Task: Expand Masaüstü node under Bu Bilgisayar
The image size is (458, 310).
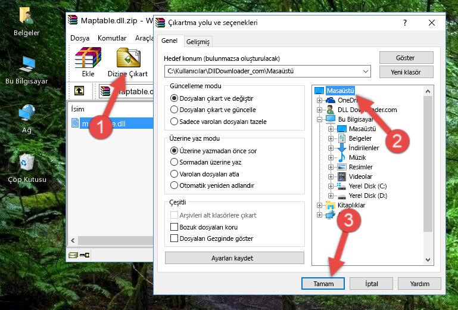Action: [331, 129]
